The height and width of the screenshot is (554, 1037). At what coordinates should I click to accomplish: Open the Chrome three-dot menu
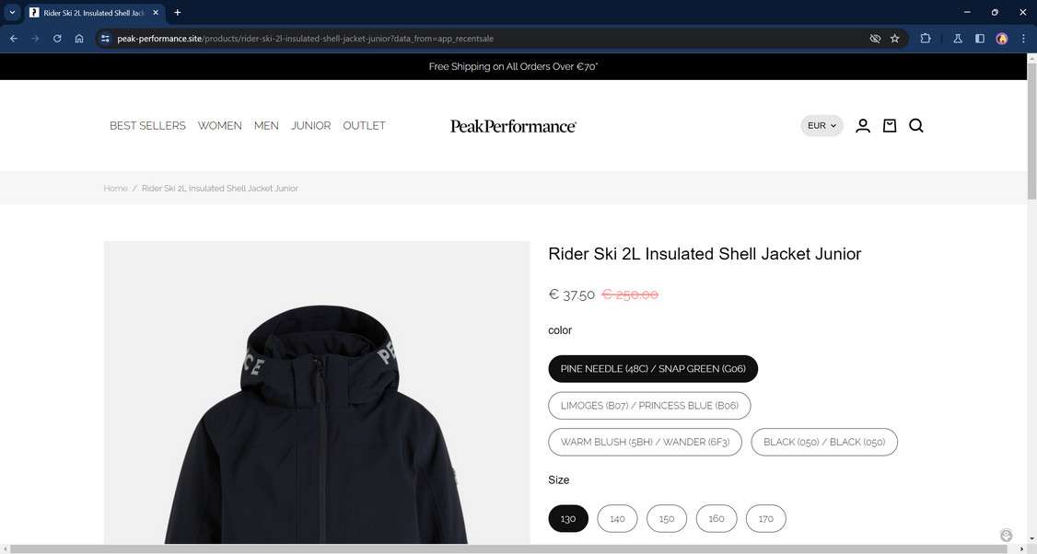point(1023,39)
